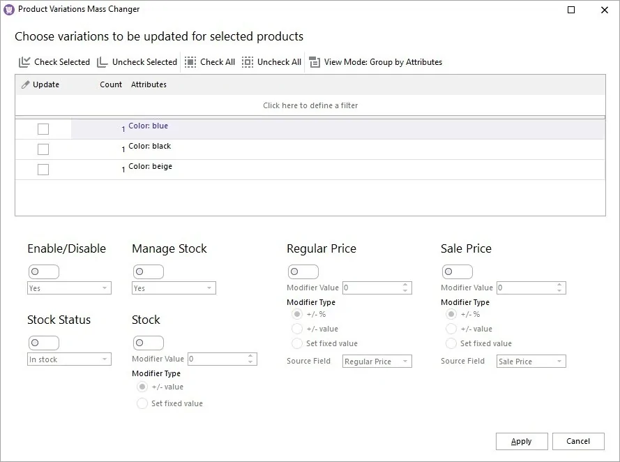The width and height of the screenshot is (620, 462).
Task: Choose +/- value radio under Sale Price
Action: (450, 329)
